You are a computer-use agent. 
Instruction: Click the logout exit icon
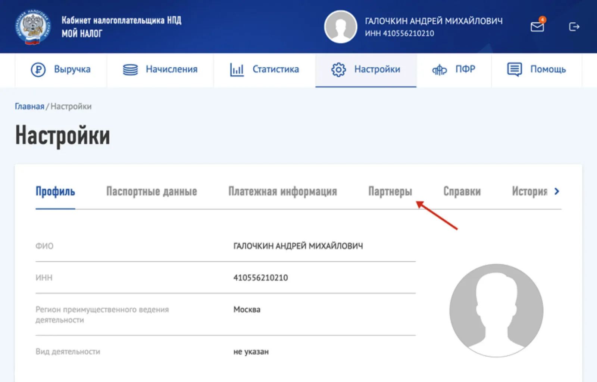click(574, 27)
